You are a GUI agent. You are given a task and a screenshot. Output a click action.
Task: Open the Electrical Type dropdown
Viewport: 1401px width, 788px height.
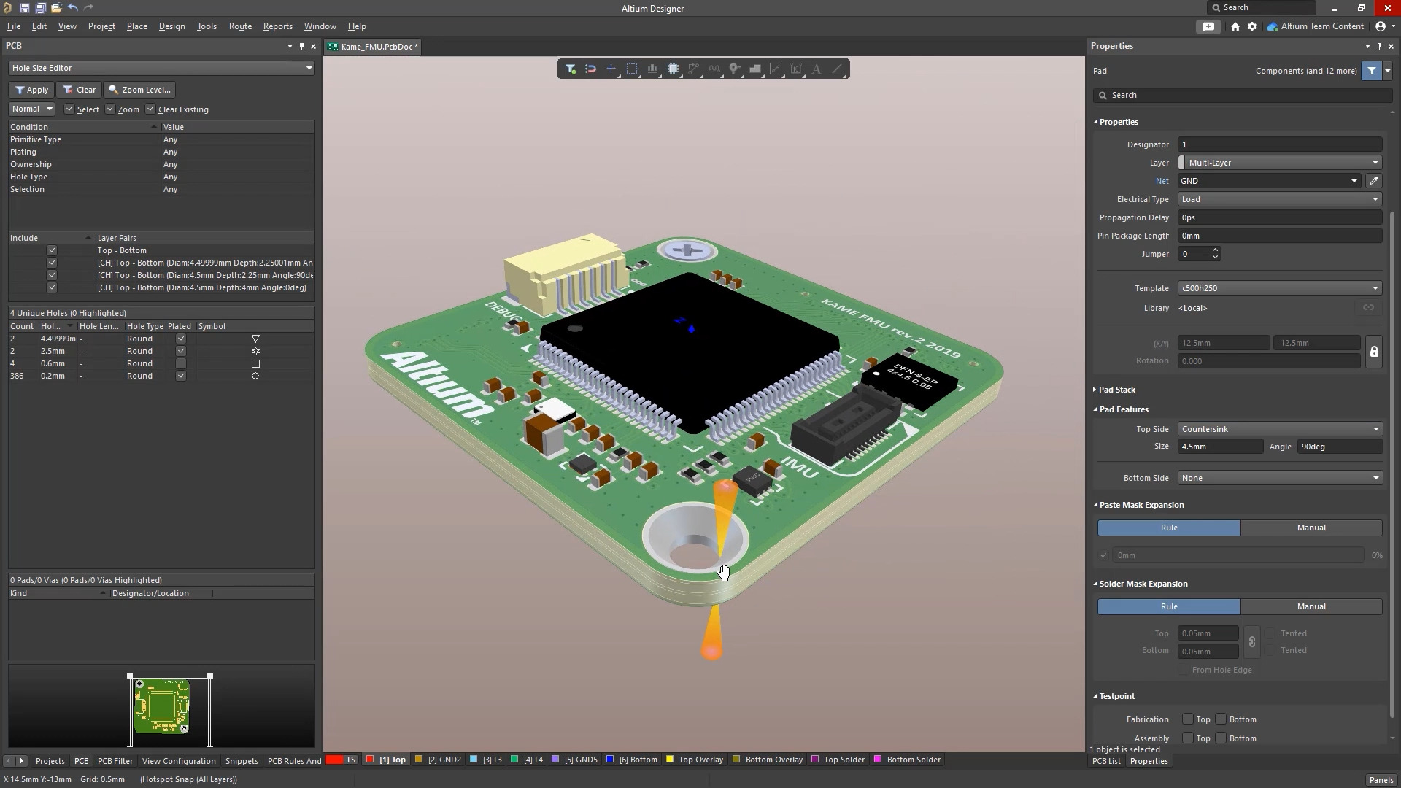1280,199
